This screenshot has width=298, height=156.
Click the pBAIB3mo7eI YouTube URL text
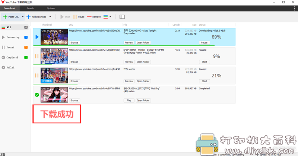95,31
